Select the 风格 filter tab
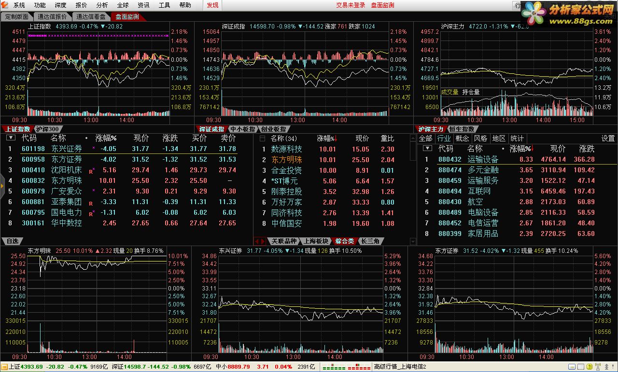 click(480, 138)
